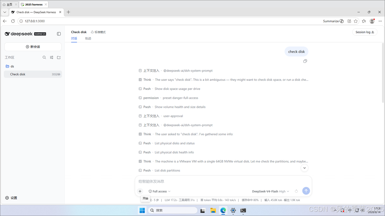The width and height of the screenshot is (385, 216).
Task: Click the plus attachment icon
Action: (140, 191)
